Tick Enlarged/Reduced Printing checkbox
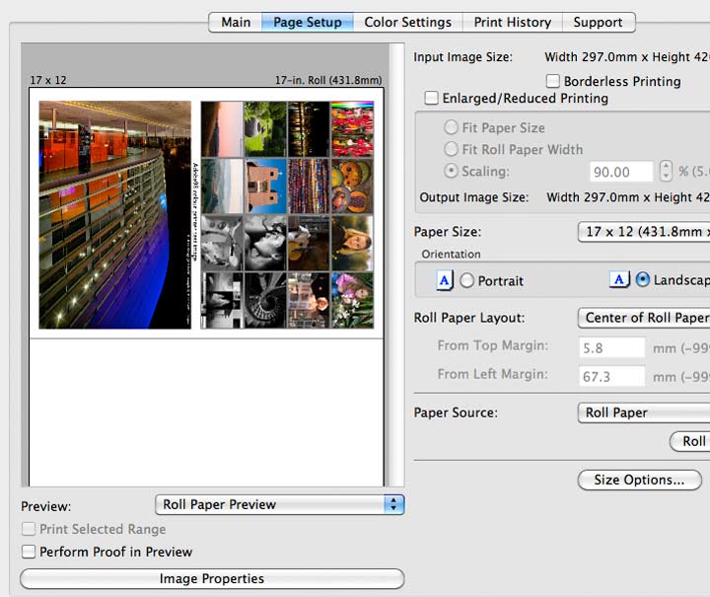710x597 pixels. tap(431, 98)
